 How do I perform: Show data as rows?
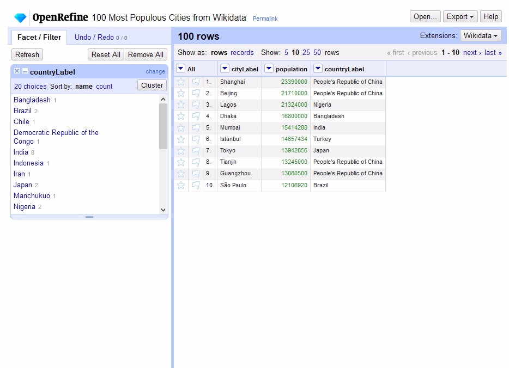(x=219, y=52)
